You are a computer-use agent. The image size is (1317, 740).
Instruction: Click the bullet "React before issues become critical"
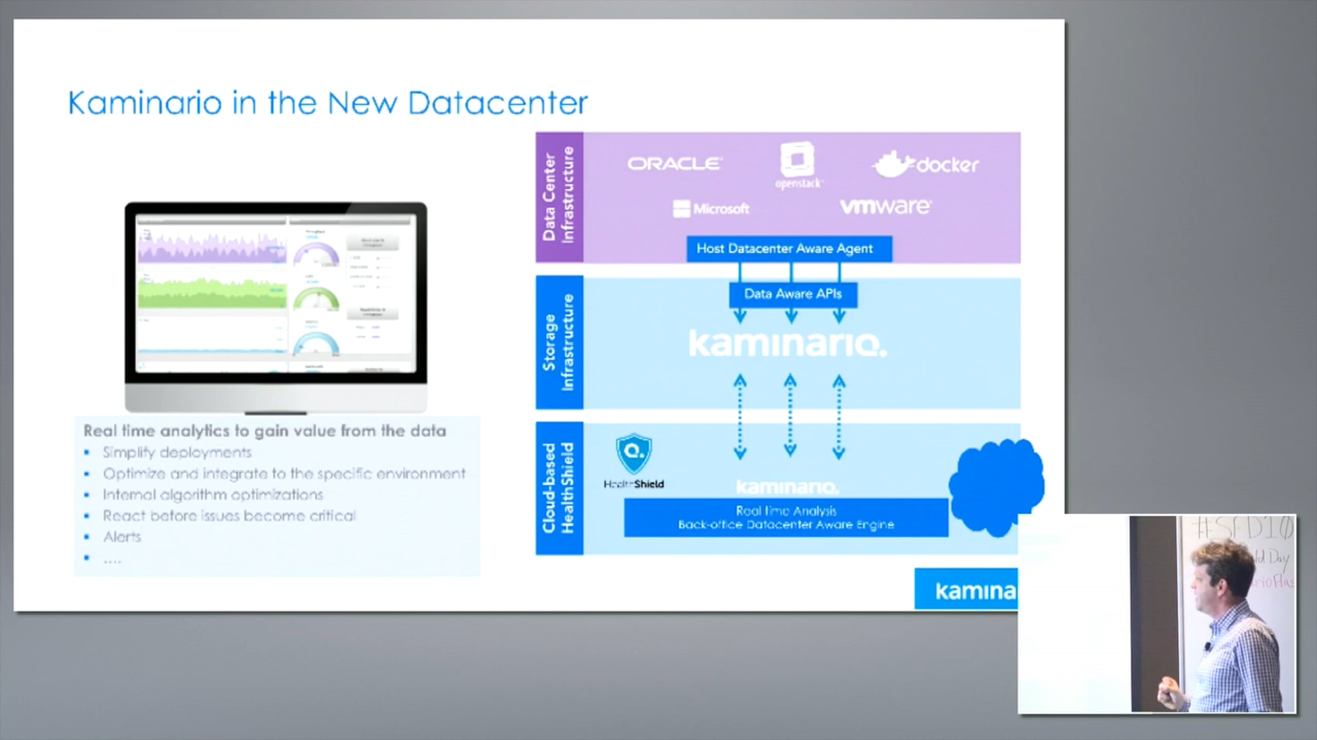229,516
